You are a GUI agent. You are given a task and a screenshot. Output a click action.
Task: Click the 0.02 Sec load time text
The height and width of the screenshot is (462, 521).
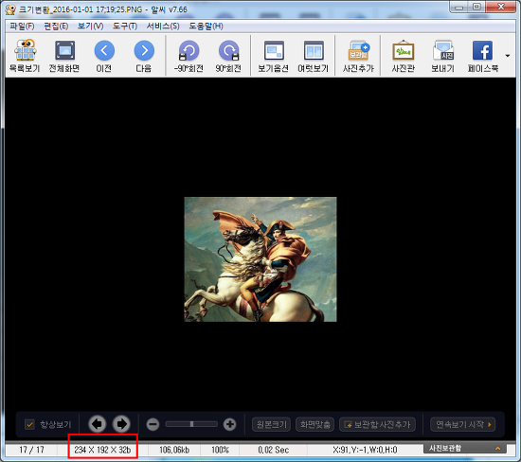(x=273, y=450)
